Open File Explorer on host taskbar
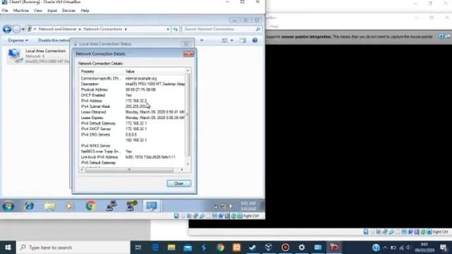The image size is (452, 254). (172, 248)
